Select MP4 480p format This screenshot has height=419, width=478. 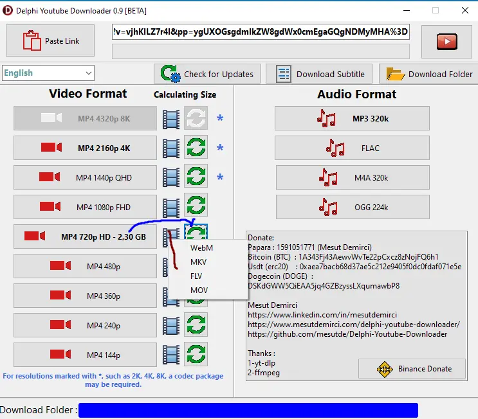85,266
